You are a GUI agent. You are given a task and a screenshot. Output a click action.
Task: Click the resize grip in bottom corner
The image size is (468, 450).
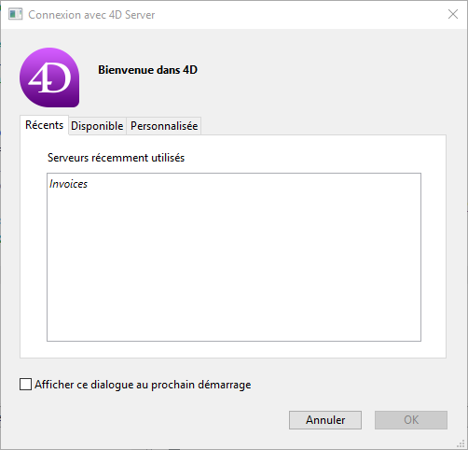tap(461, 443)
